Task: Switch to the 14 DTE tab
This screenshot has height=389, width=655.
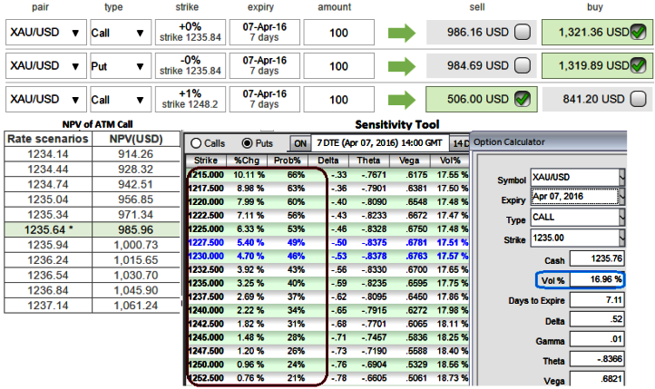Action: click(x=461, y=143)
